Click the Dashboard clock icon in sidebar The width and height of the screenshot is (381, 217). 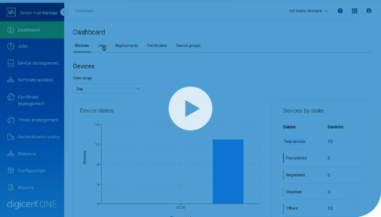11,30
